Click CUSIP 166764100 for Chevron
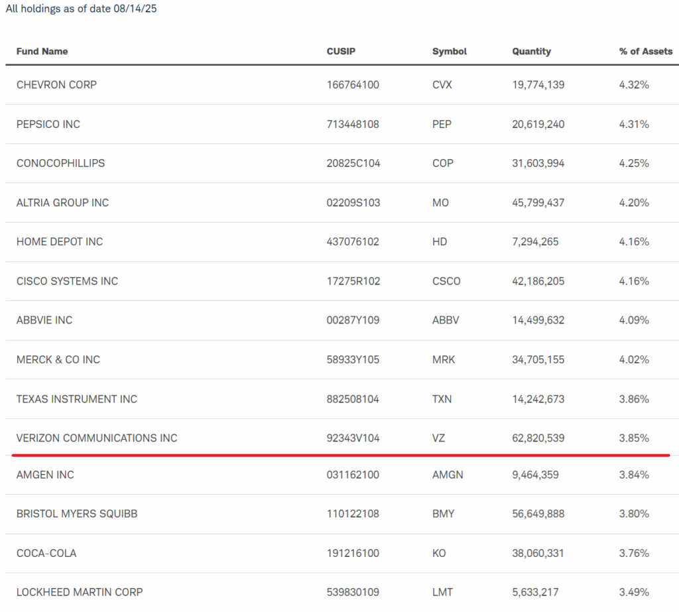 [353, 84]
